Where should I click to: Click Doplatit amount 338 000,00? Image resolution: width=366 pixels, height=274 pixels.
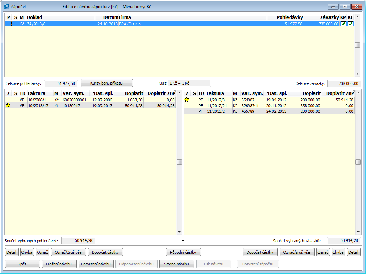click(310, 106)
